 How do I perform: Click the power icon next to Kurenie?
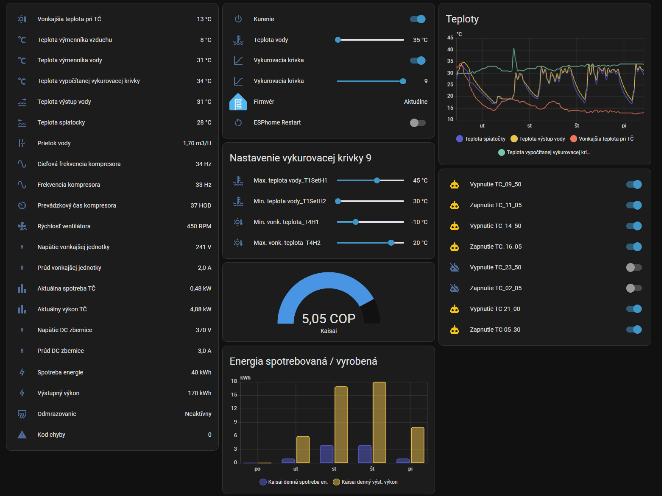pos(238,19)
